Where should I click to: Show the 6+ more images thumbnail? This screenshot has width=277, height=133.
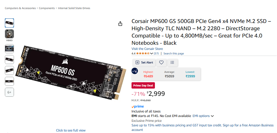click(x=9, y=92)
